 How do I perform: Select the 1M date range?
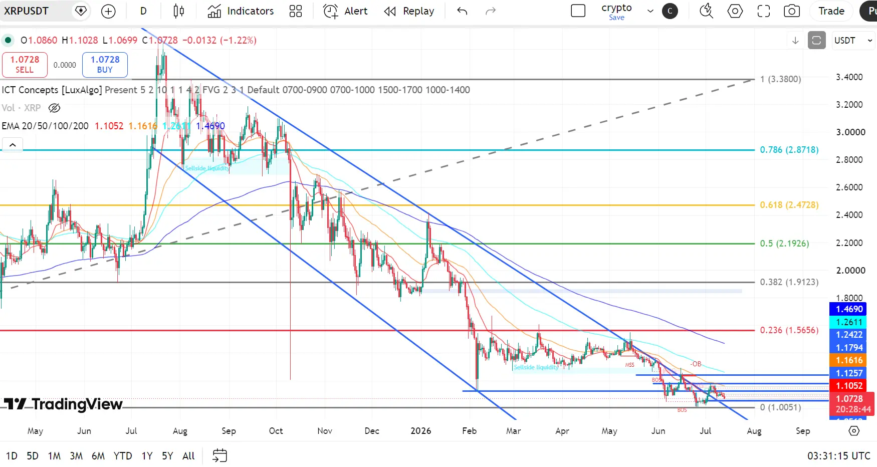[x=54, y=456]
